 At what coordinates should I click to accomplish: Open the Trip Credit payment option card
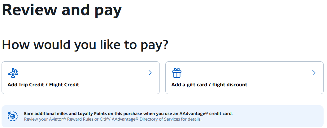pyautogui.click(x=81, y=78)
